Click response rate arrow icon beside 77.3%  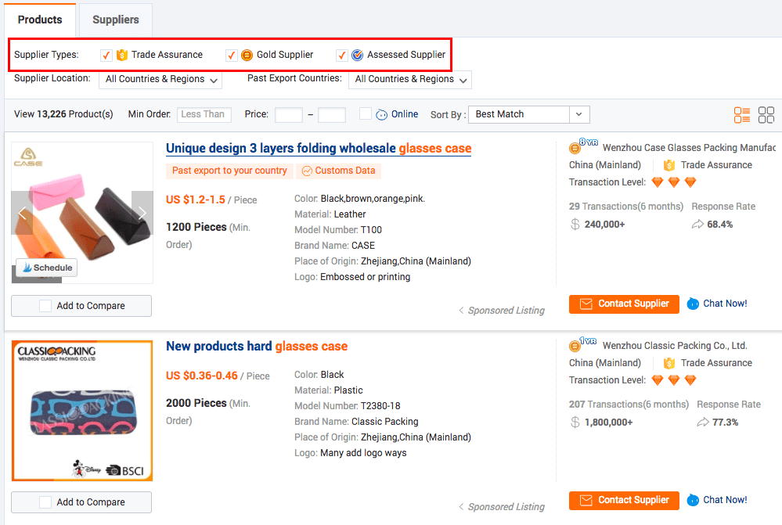[x=703, y=423]
